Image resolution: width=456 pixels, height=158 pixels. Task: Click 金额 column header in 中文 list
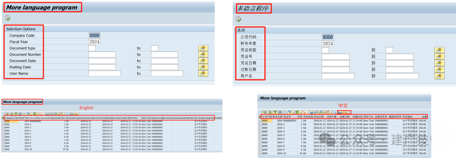423,116
